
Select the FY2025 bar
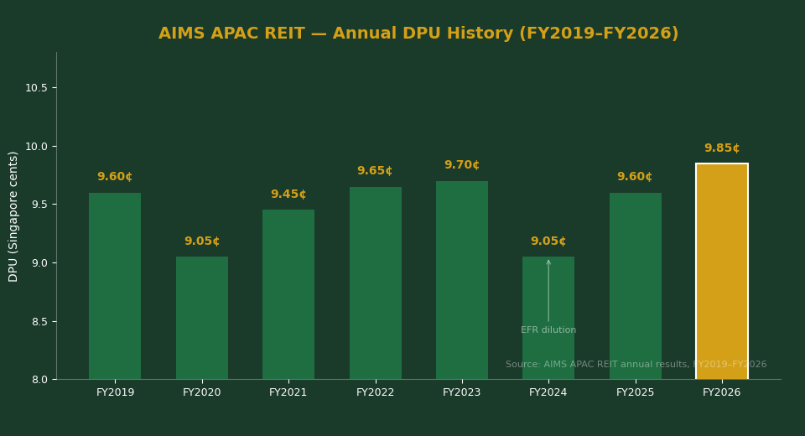point(635,286)
